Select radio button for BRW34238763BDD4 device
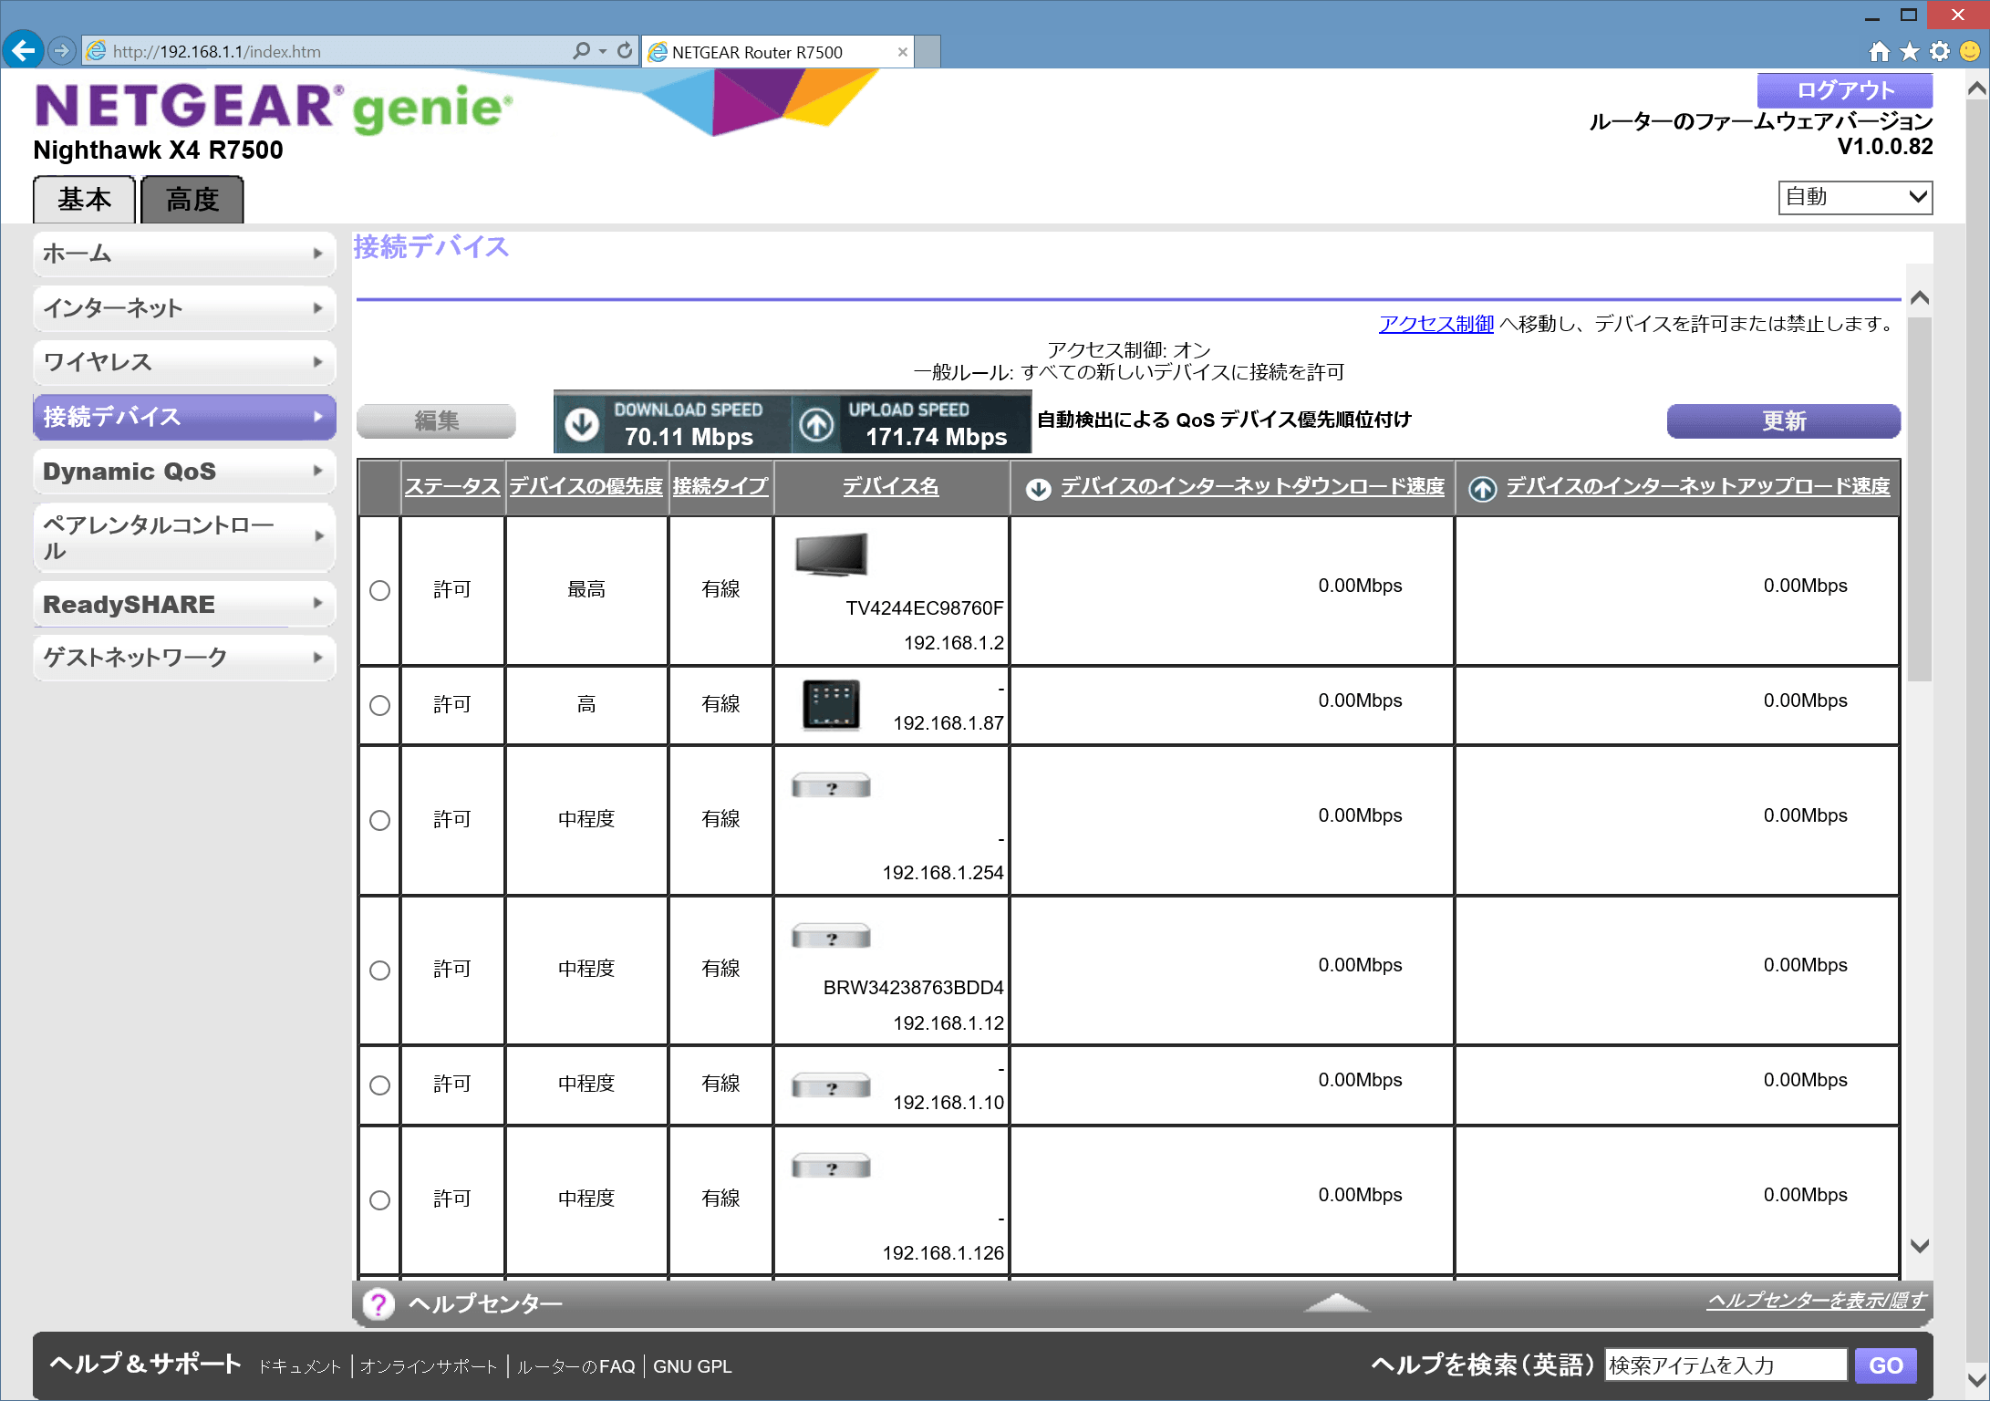Screen dimensions: 1990x1401 (x=379, y=970)
